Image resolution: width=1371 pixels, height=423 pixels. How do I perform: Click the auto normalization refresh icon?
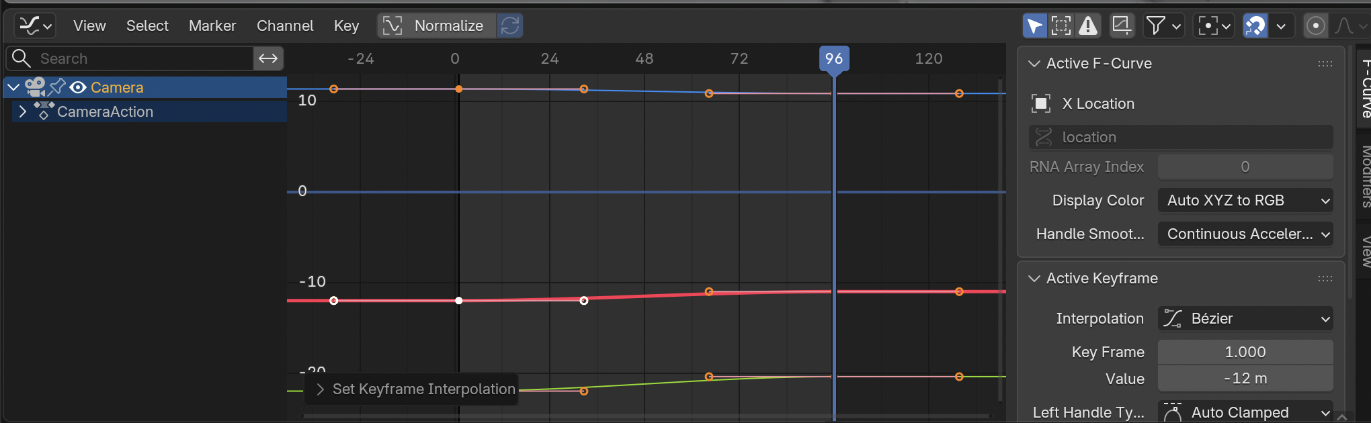510,26
